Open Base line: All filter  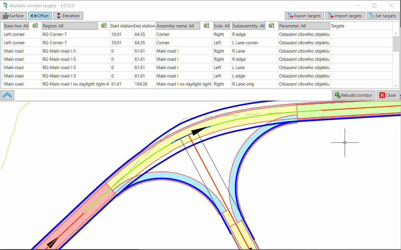pos(16,26)
